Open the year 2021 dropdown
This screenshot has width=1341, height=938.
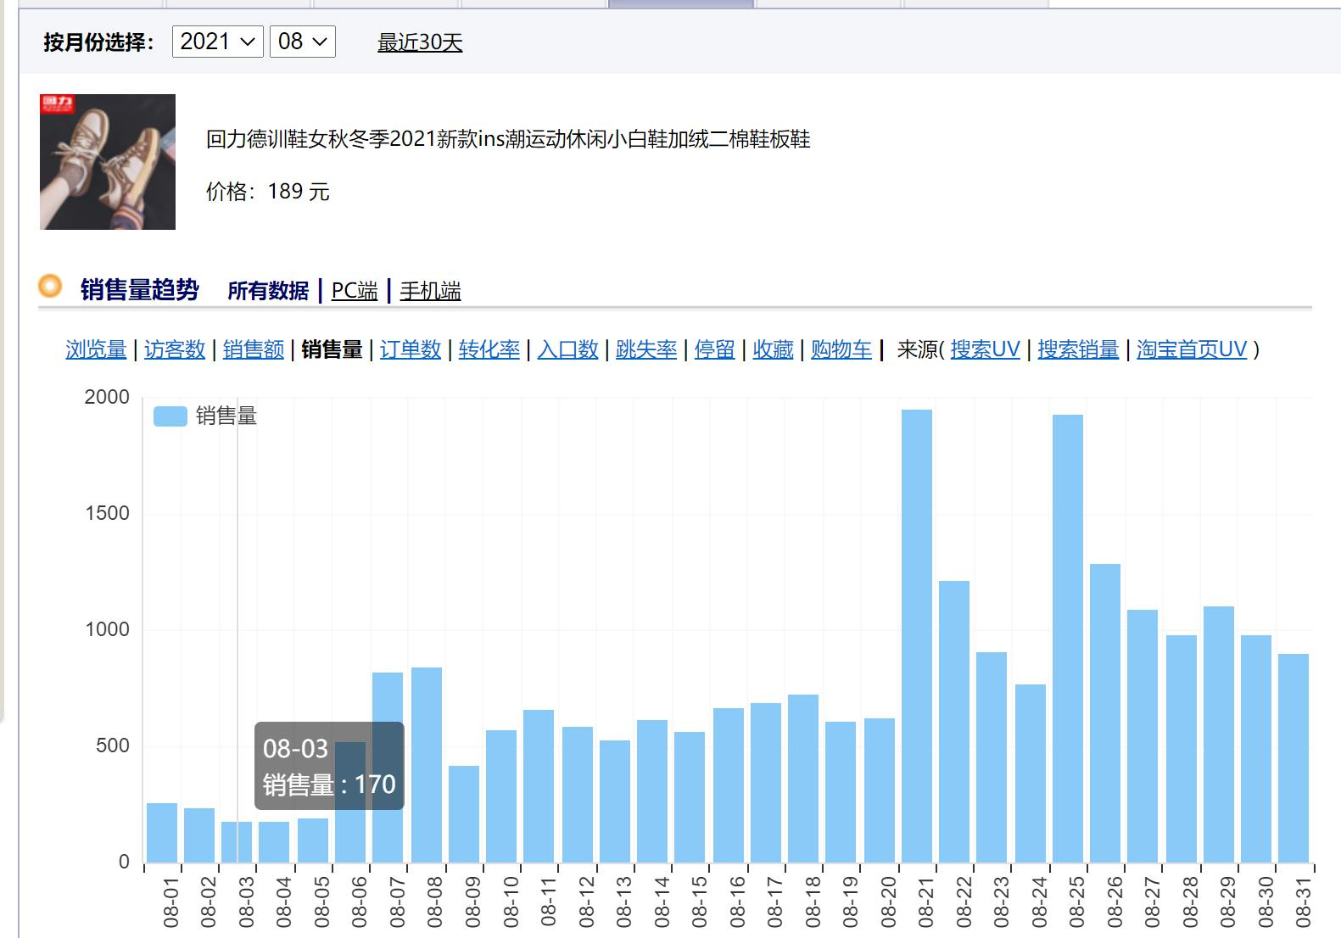click(x=217, y=42)
